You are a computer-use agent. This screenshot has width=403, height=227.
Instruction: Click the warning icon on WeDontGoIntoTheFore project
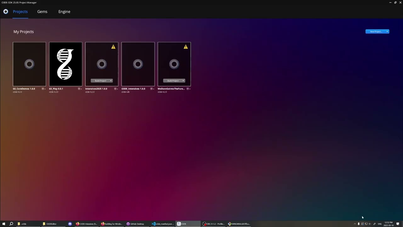point(186,47)
